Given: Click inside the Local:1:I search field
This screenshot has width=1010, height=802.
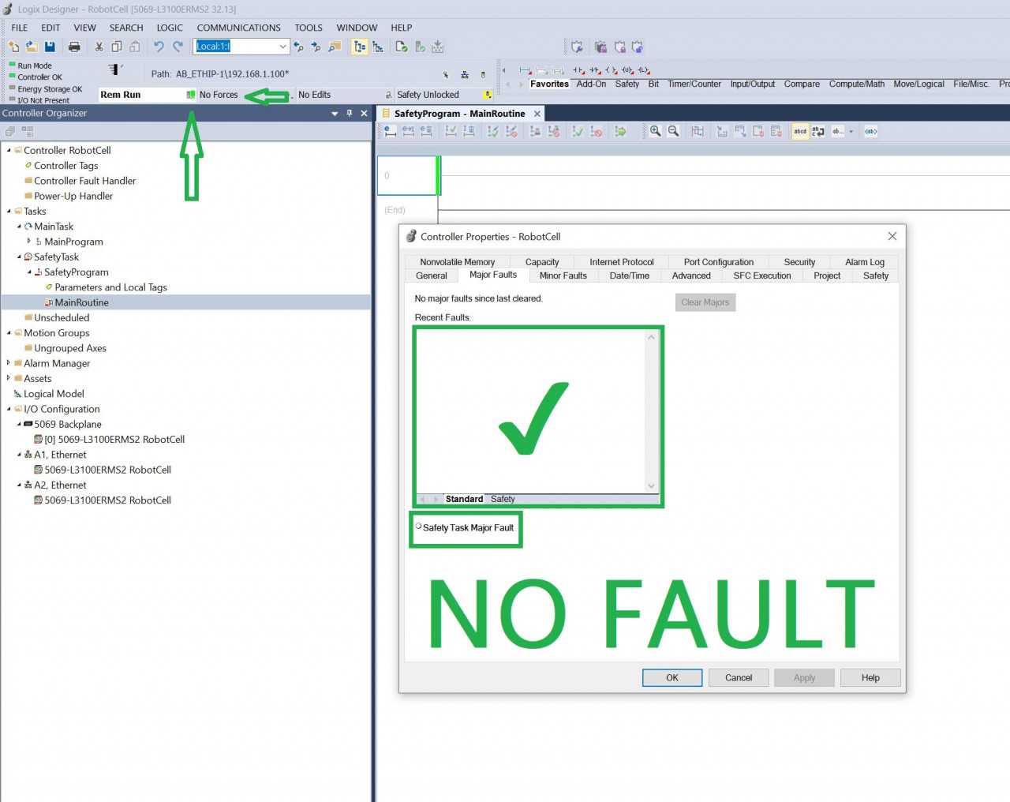Looking at the screenshot, I should click(x=235, y=47).
